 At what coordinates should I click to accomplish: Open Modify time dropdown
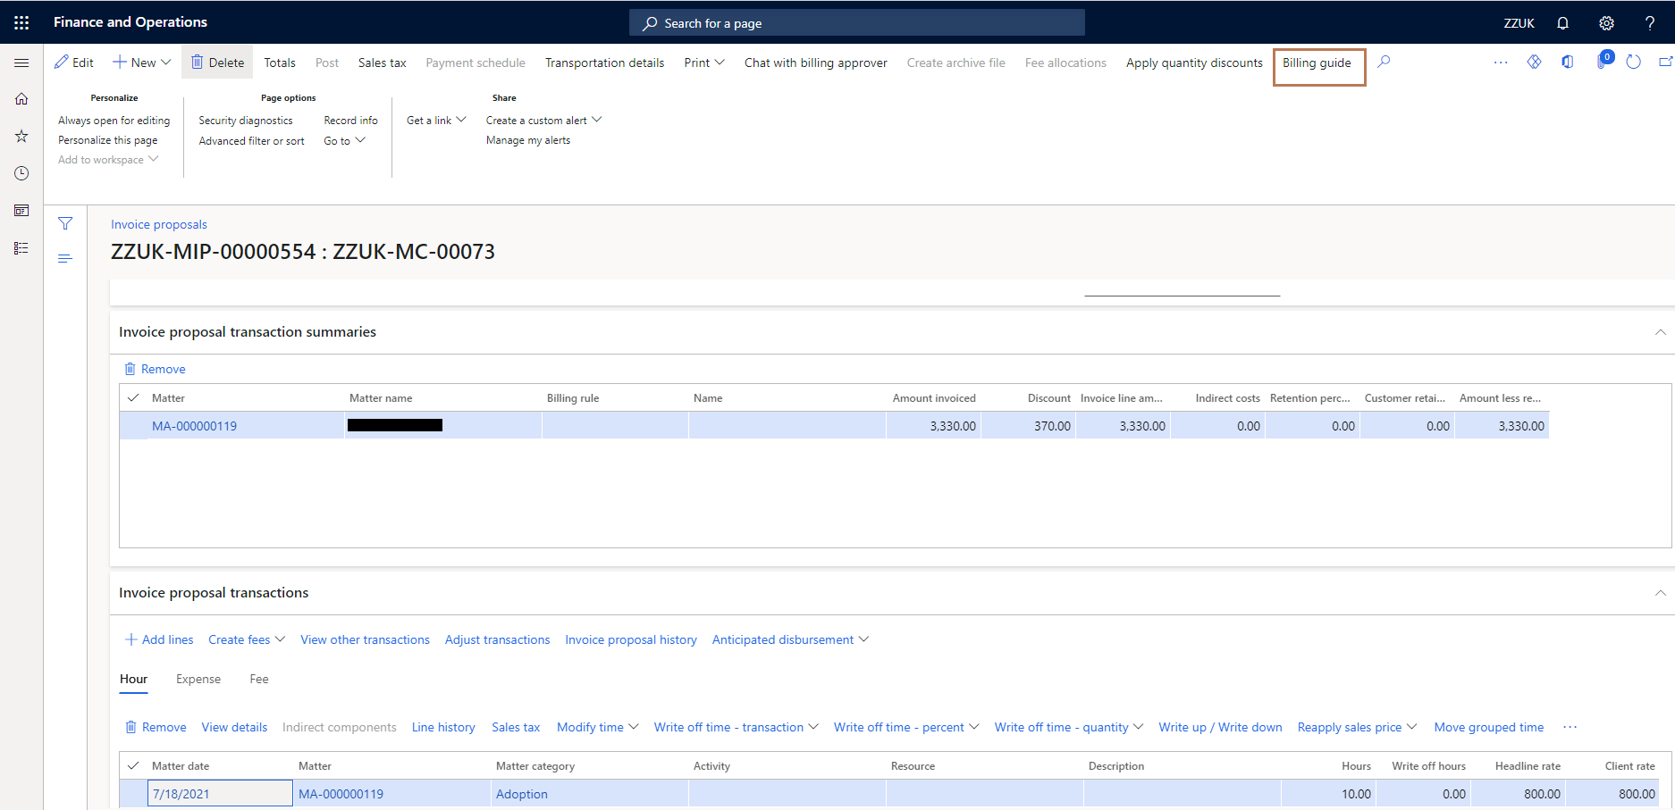pyautogui.click(x=597, y=727)
